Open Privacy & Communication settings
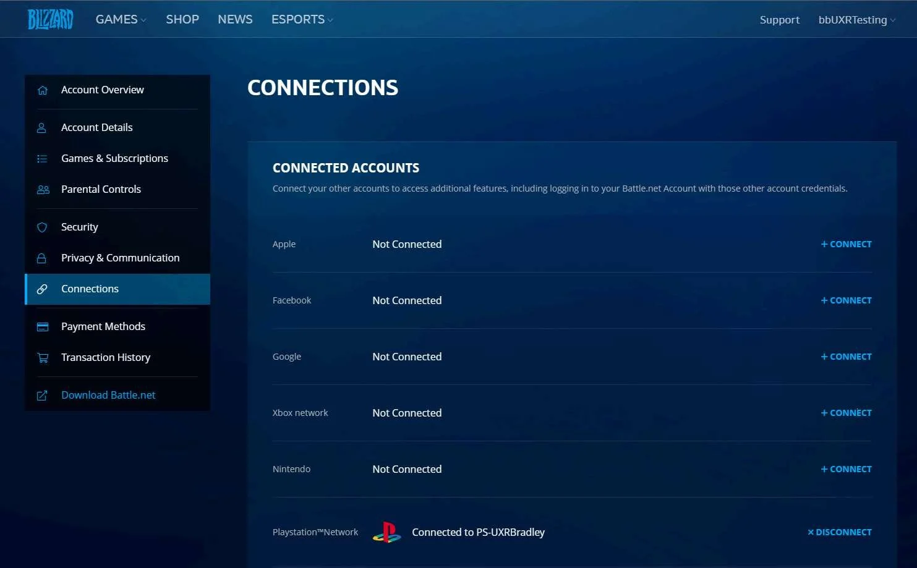 click(x=117, y=258)
